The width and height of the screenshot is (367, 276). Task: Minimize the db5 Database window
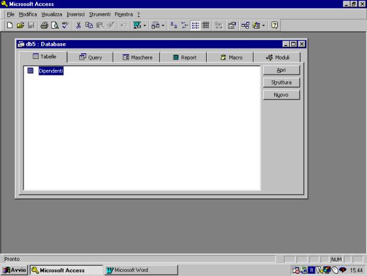pos(286,44)
